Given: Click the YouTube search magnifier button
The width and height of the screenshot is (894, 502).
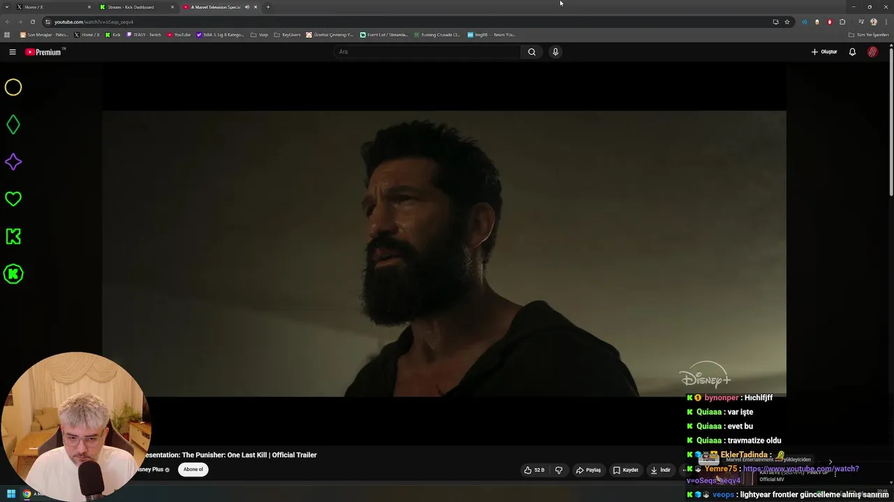Looking at the screenshot, I should [x=532, y=52].
